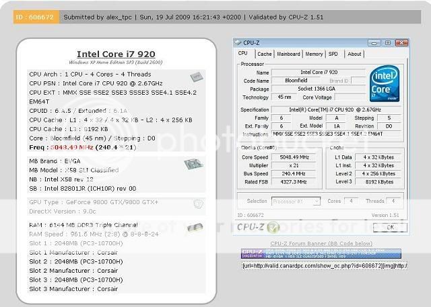This screenshot has height=307, width=431.
Task: Click the Validated by CPU-Z 1.51 text
Action: pos(286,17)
